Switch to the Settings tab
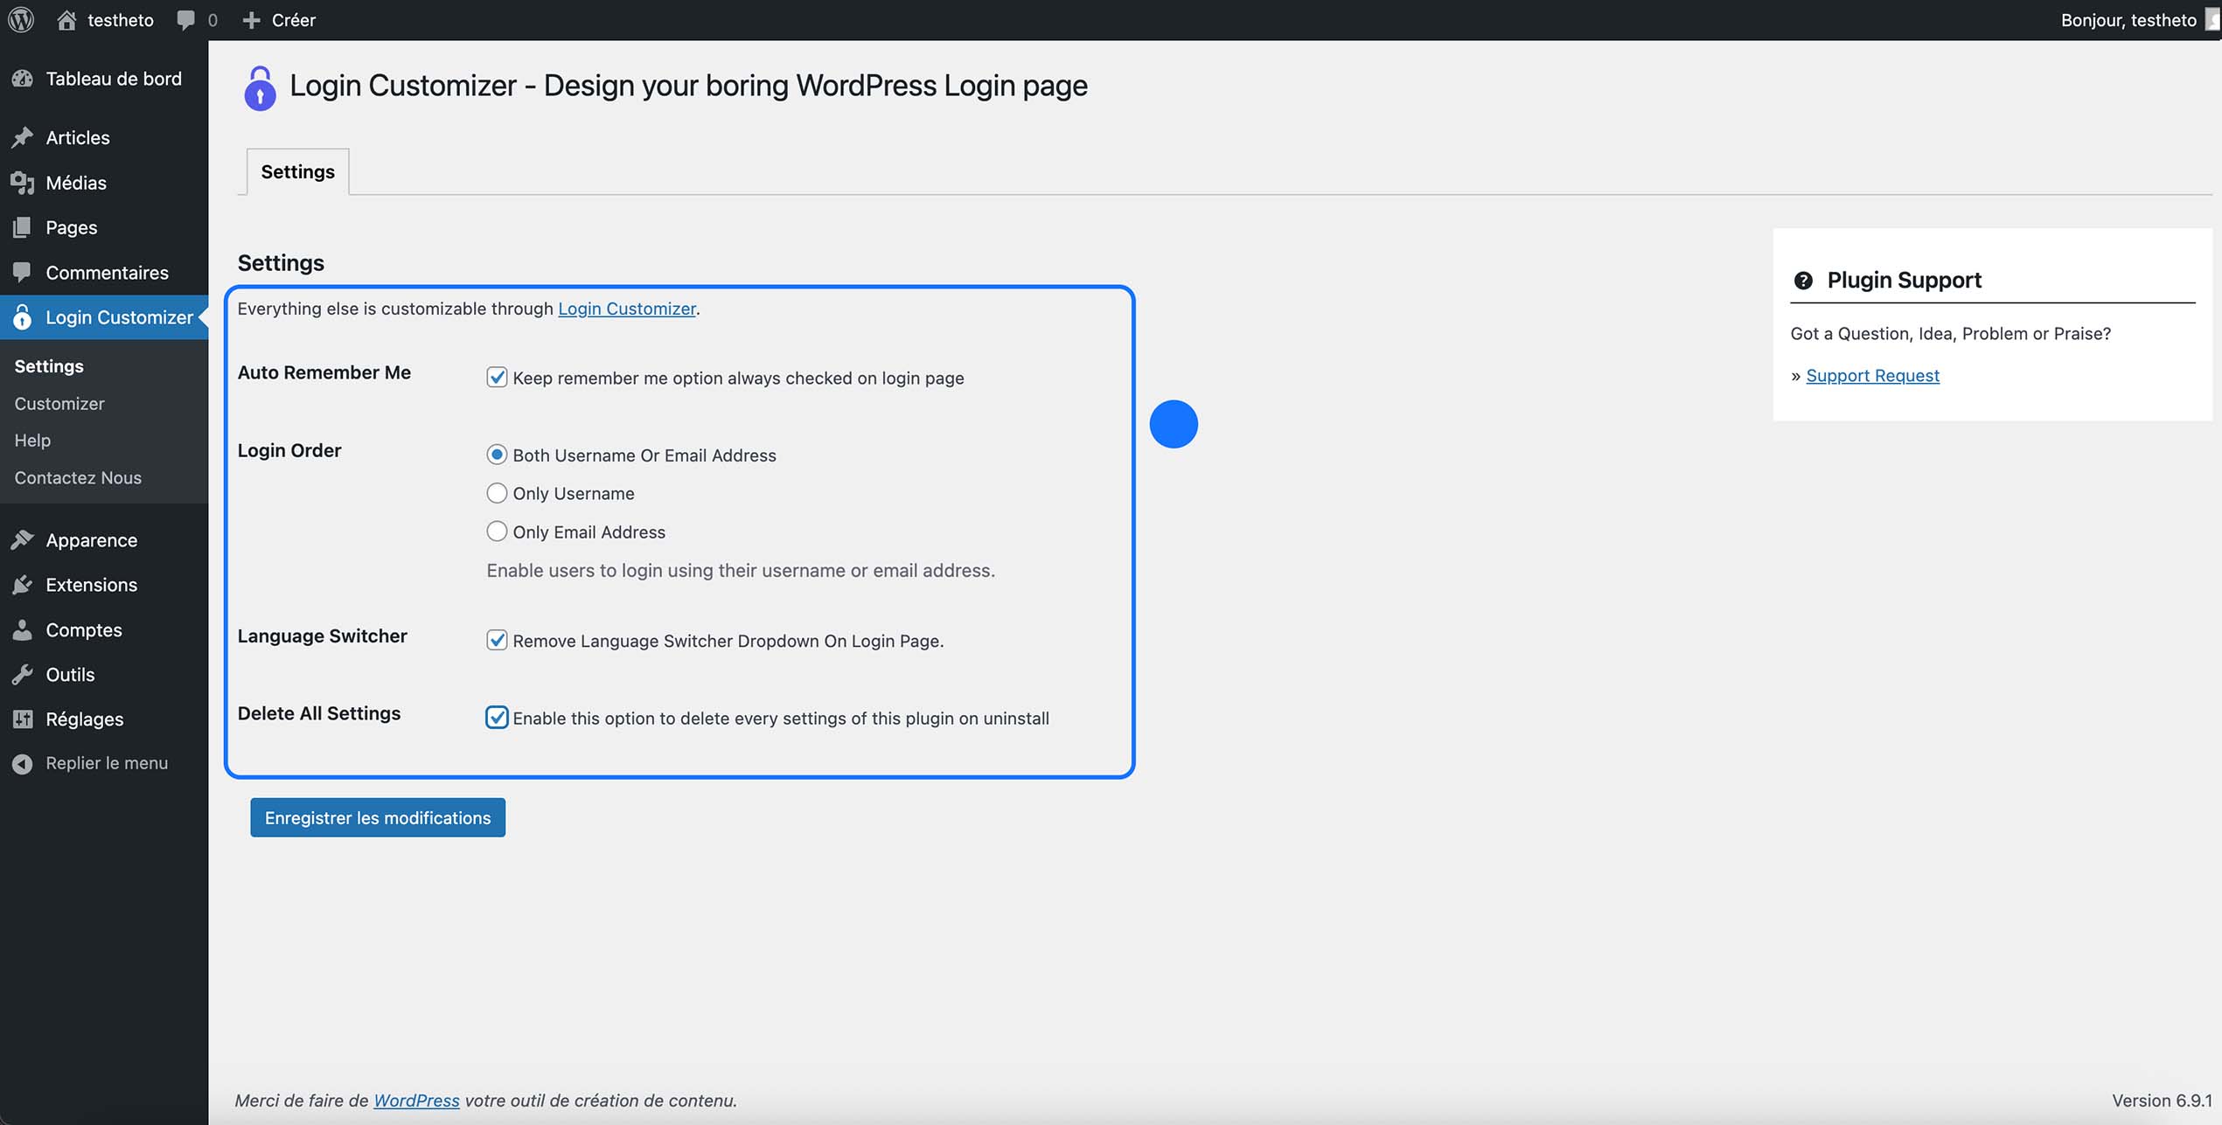The height and width of the screenshot is (1125, 2222). (296, 171)
